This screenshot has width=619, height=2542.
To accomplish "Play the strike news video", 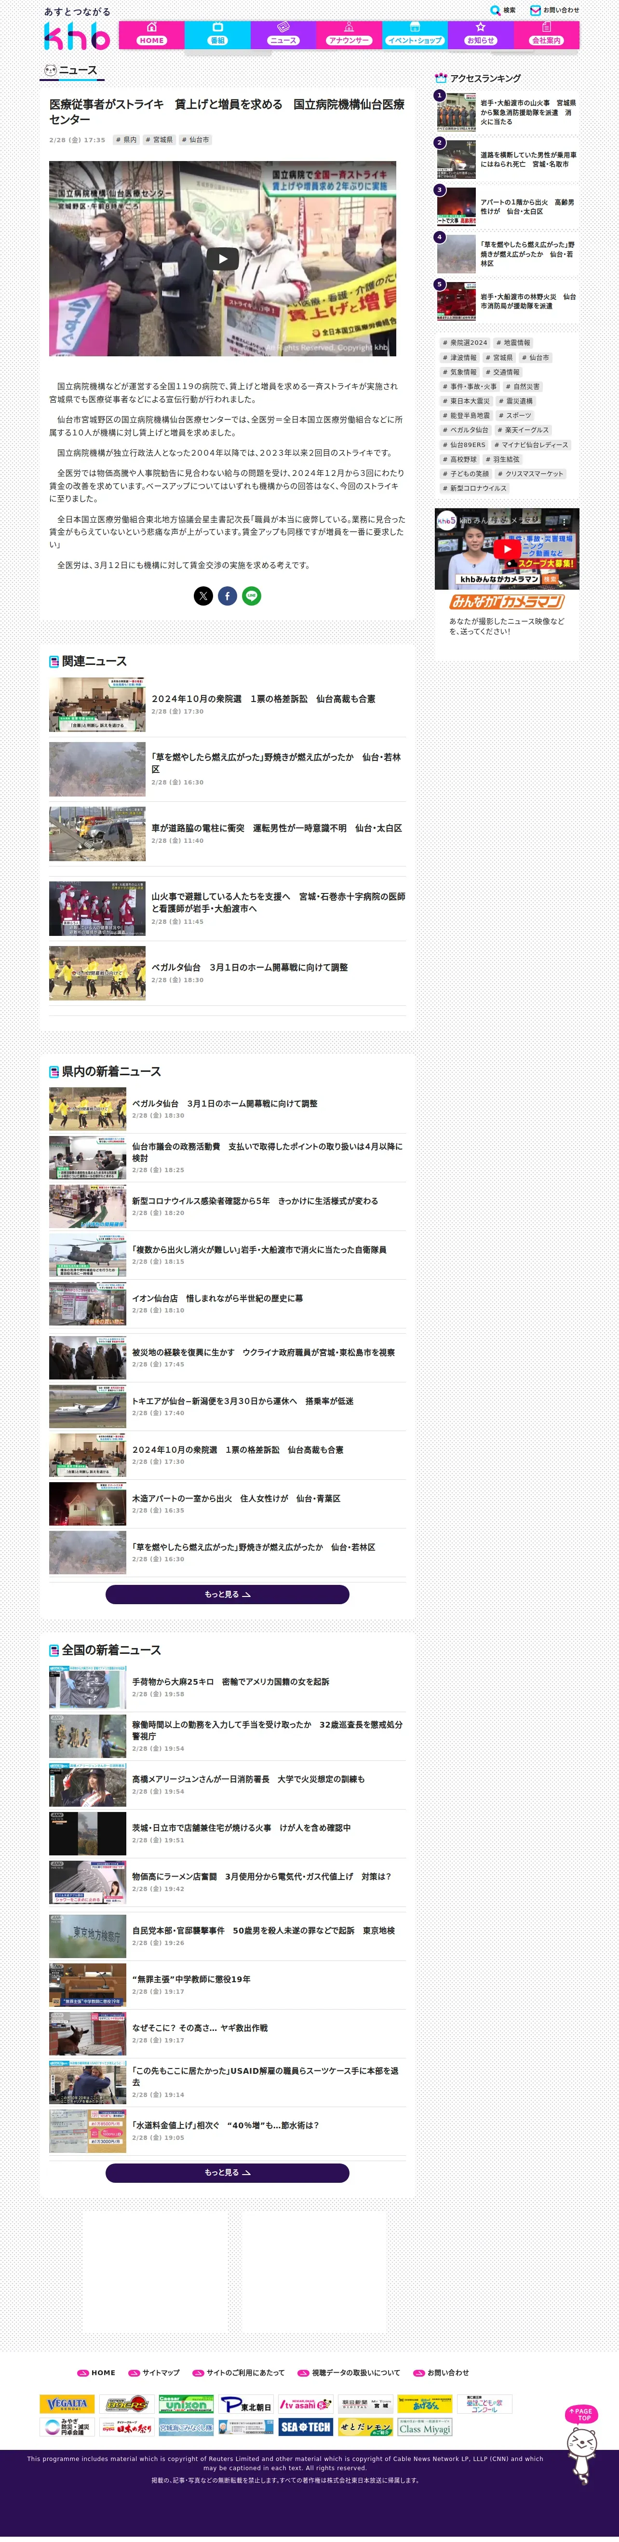I will pyautogui.click(x=222, y=258).
